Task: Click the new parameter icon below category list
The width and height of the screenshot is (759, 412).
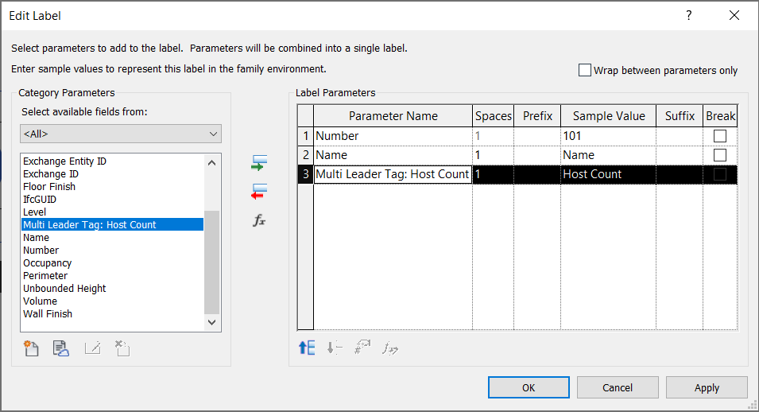Action: click(x=32, y=348)
